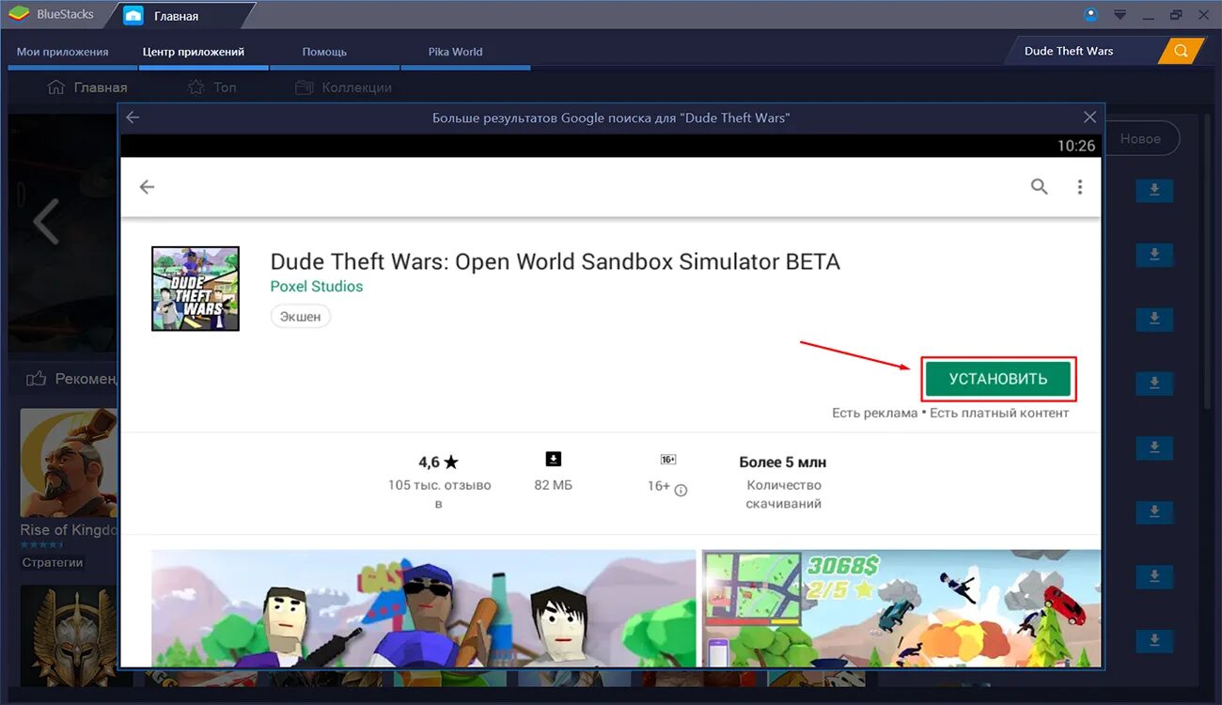The height and width of the screenshot is (705, 1222).
Task: Click the 10:26 clock in status bar
Action: coord(1076,146)
